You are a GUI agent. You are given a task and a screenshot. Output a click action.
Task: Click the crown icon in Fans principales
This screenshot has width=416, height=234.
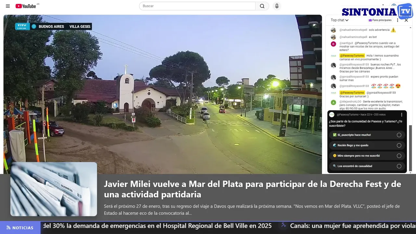coord(370,20)
